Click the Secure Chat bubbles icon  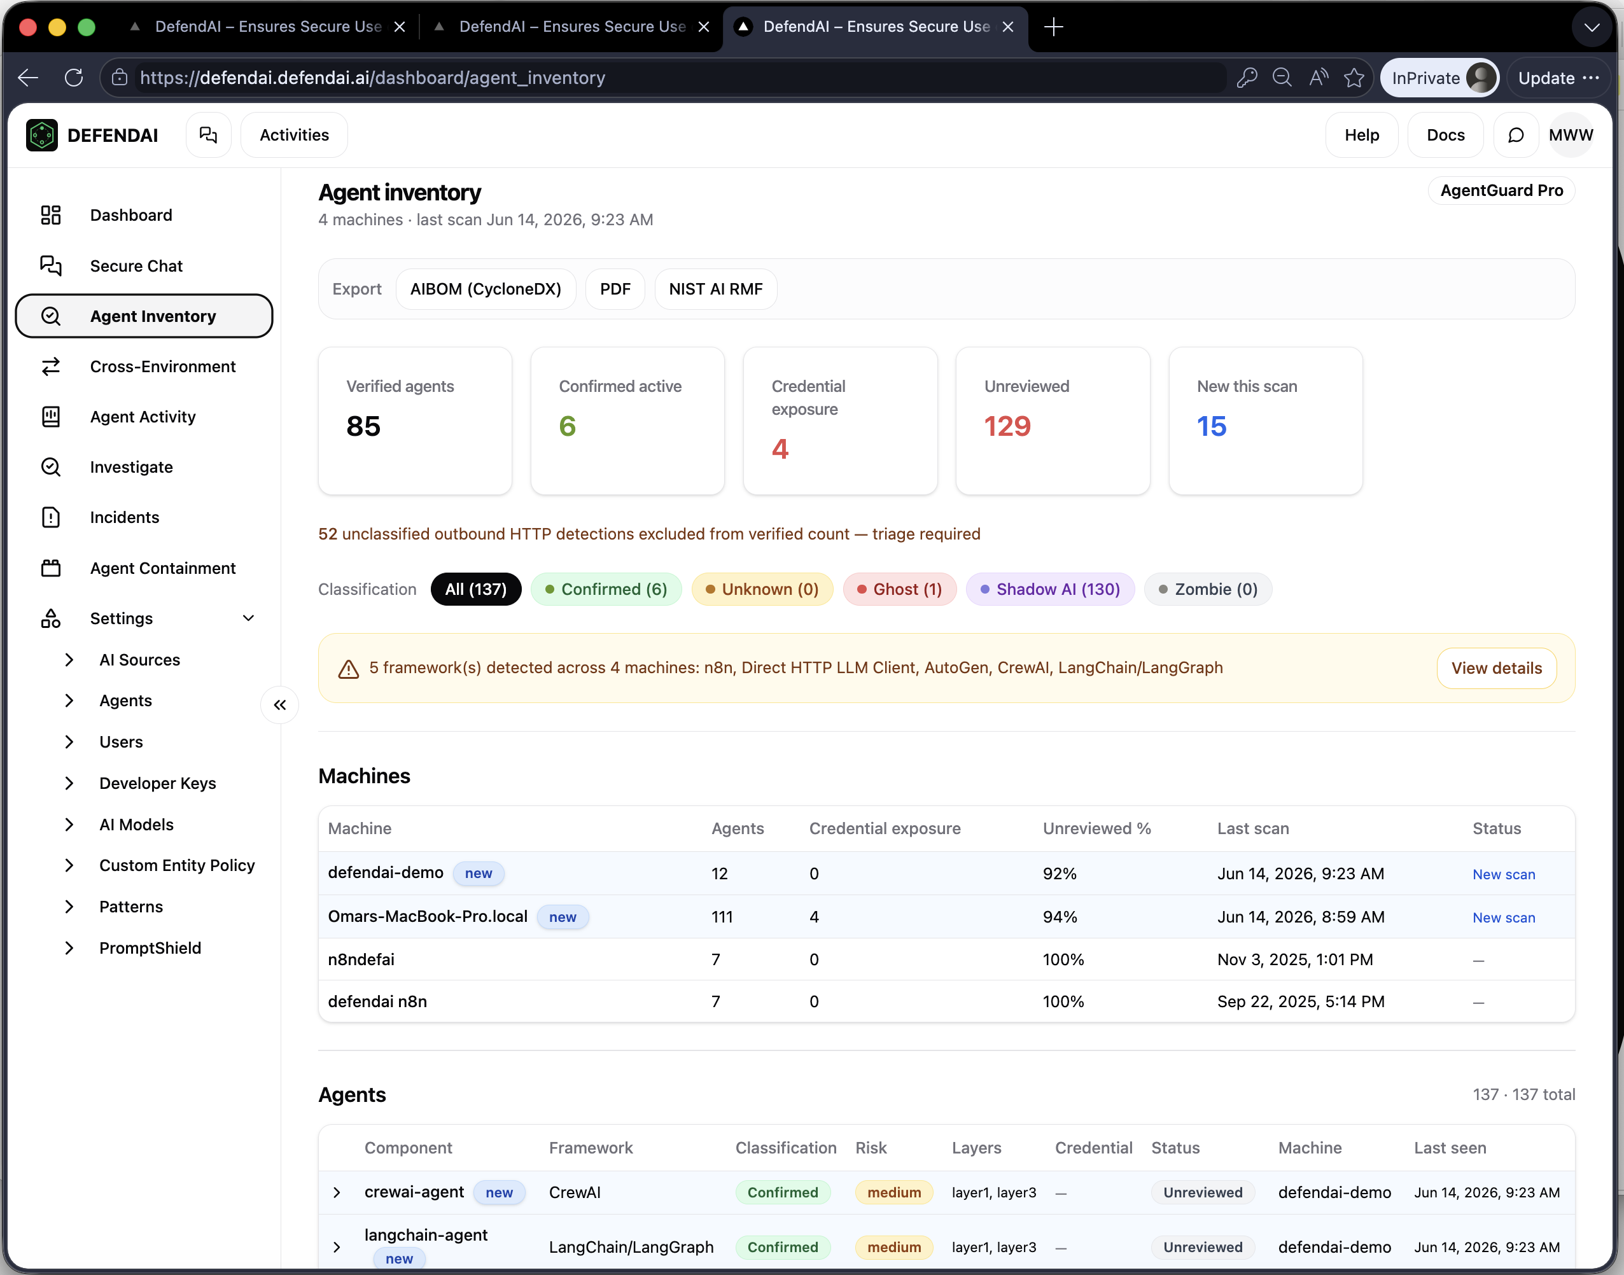[x=51, y=266]
